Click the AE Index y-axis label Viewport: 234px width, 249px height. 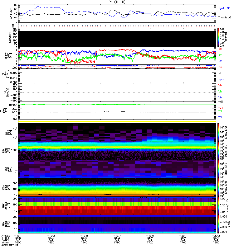[11, 14]
